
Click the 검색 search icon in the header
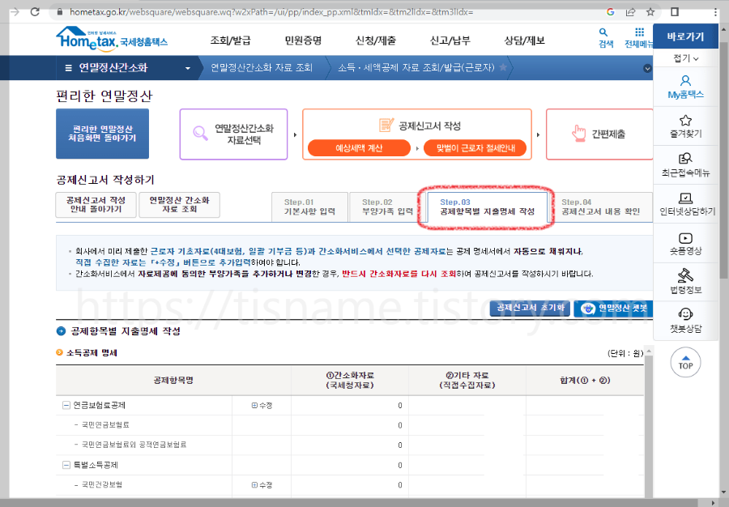[x=605, y=38]
